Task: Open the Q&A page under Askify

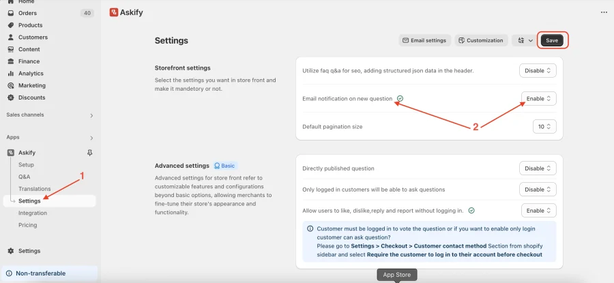Action: tap(25, 177)
